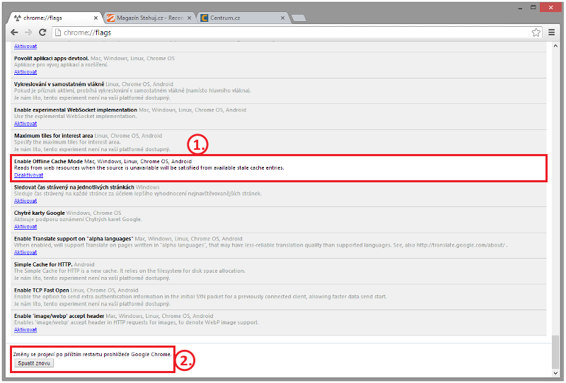Activate Chytré karty Google
This screenshot has width=566, height=383.
coord(25,227)
